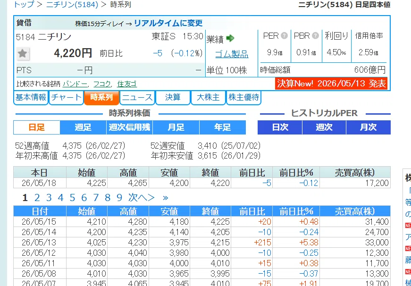Click the 4,220円 current price
The height and width of the screenshot is (286, 411).
tap(73, 53)
